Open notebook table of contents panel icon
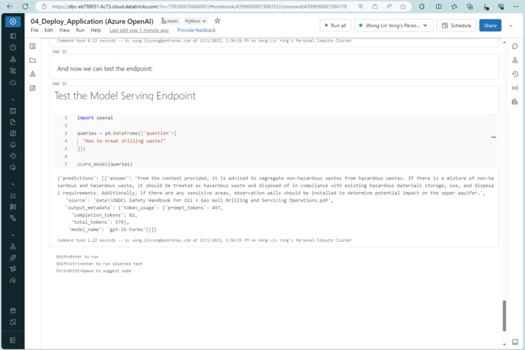 tap(33, 46)
